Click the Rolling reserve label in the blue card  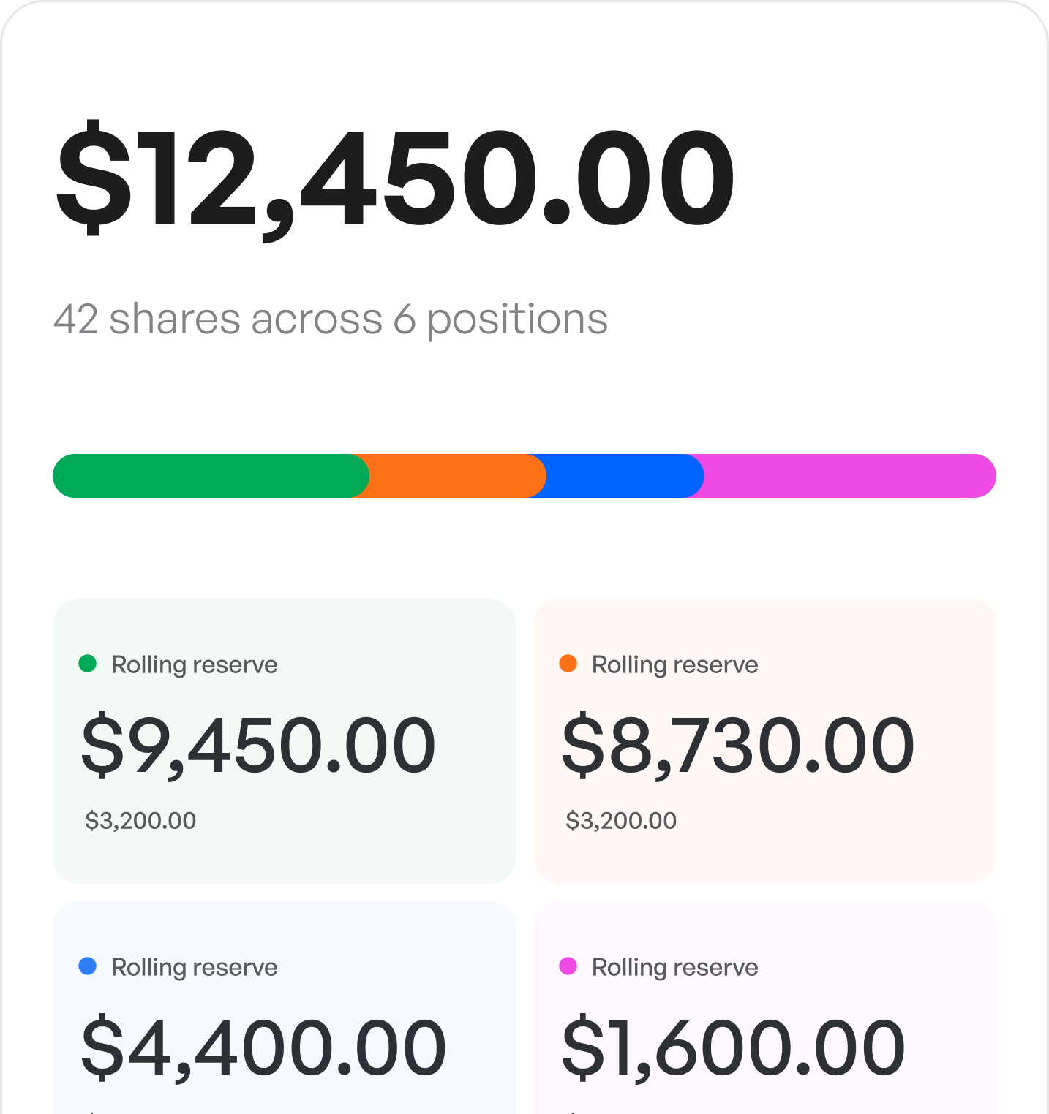click(195, 968)
